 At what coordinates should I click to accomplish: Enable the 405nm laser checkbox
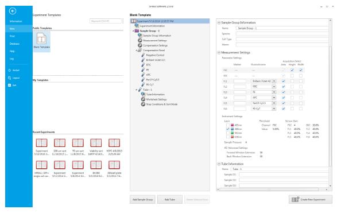[x=228, y=125]
